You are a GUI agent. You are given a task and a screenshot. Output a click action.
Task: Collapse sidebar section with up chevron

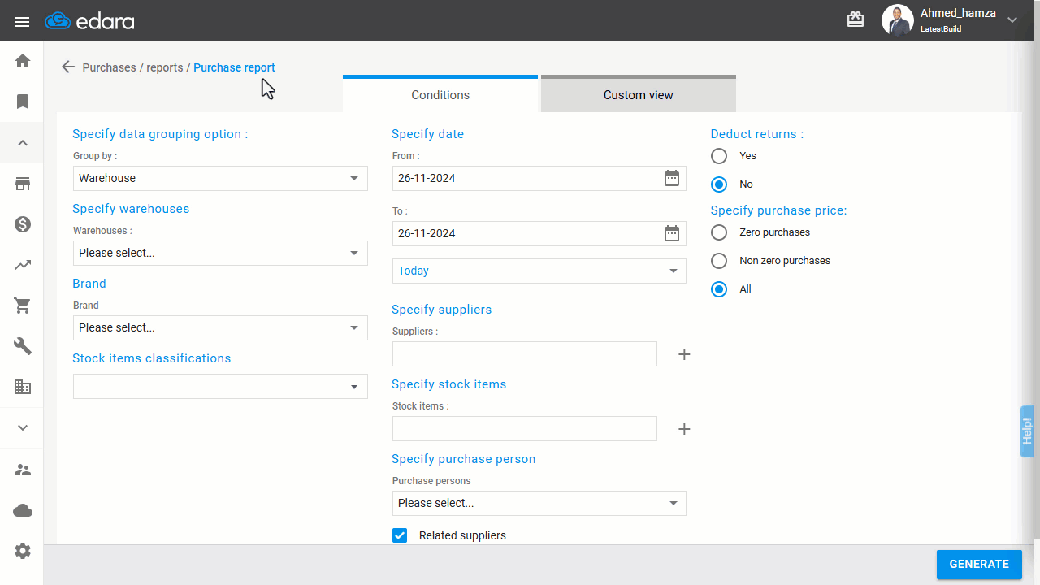[23, 143]
